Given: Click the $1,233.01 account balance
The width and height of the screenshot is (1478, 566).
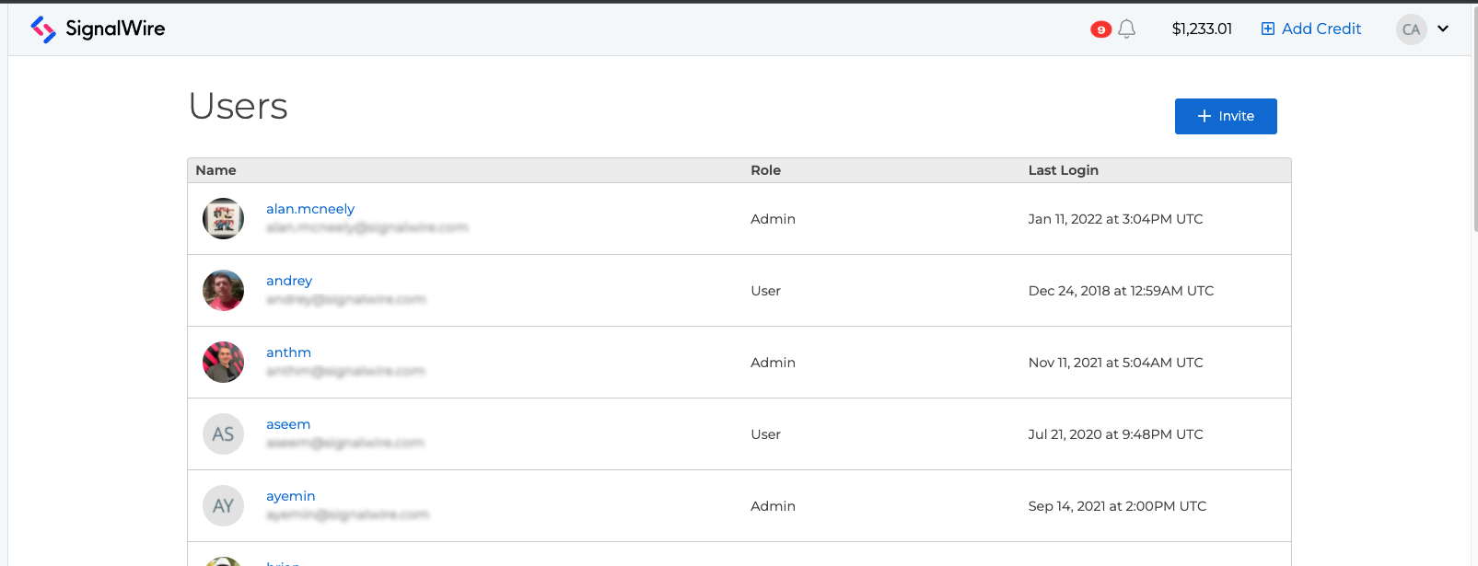Looking at the screenshot, I should coord(1202,29).
